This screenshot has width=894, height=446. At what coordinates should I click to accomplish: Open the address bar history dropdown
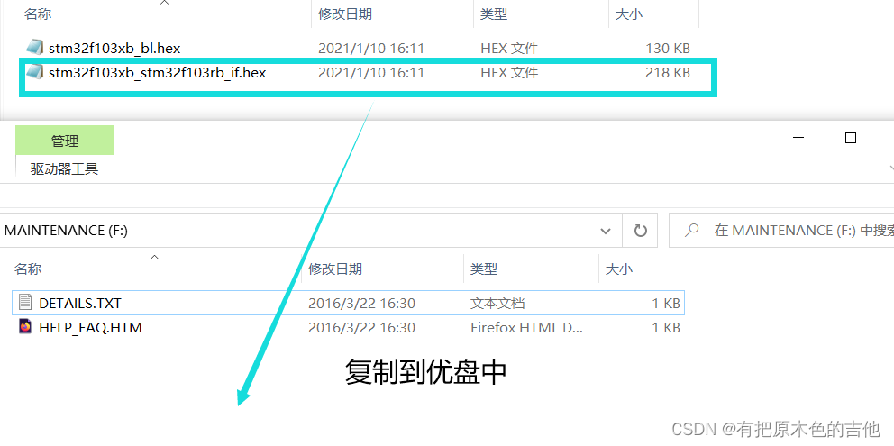point(606,231)
